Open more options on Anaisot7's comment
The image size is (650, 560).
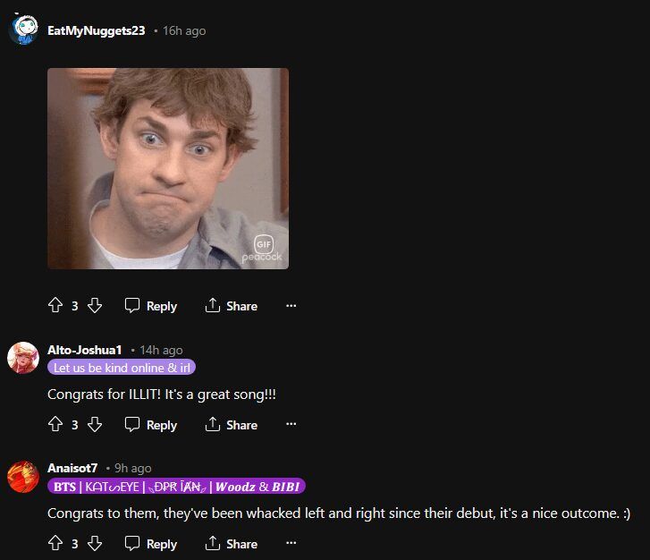[x=291, y=543]
